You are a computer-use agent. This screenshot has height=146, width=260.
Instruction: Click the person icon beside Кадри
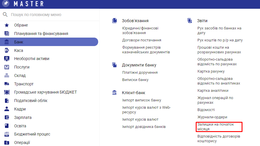tap(7, 109)
